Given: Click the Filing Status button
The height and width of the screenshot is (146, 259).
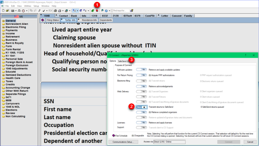Looking at the screenshot, I should pyautogui.click(x=53, y=20).
